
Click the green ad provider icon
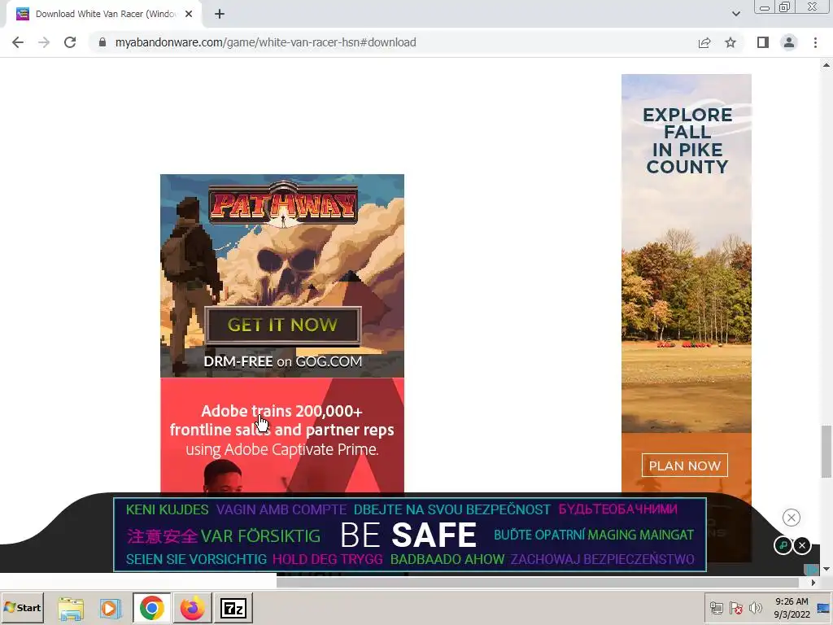pos(783,545)
